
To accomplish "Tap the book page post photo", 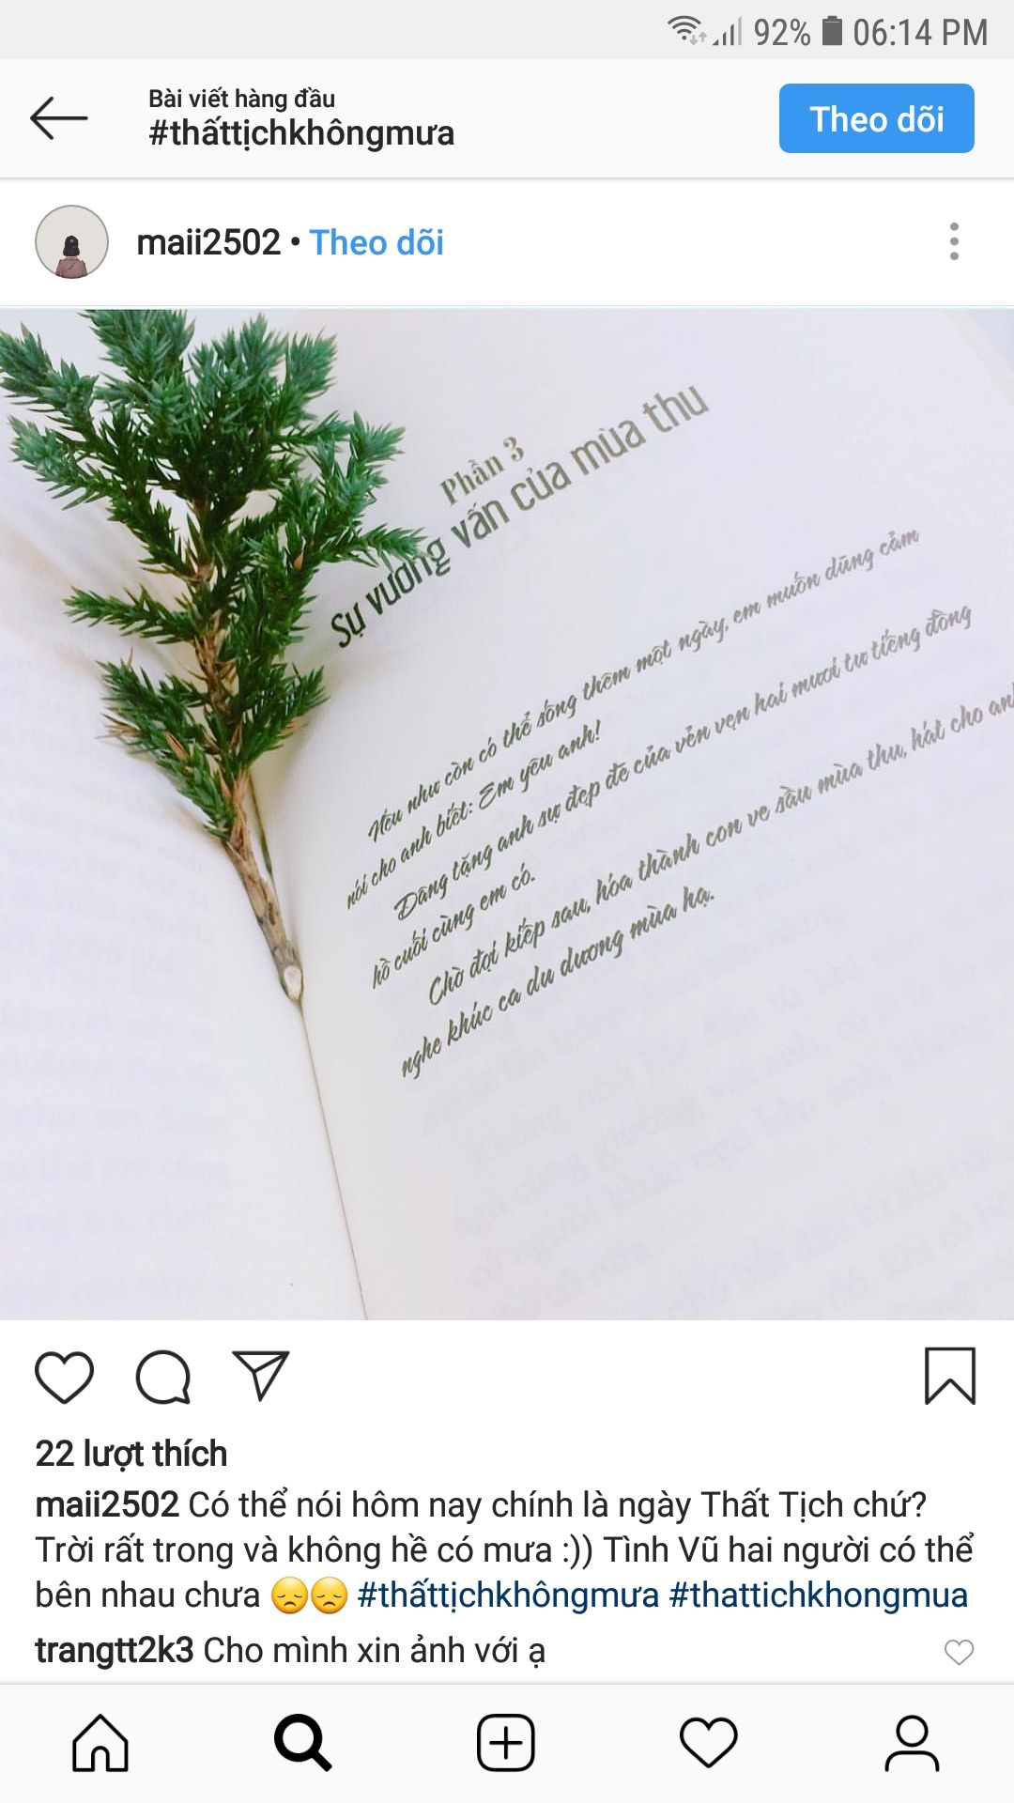I will (x=507, y=814).
